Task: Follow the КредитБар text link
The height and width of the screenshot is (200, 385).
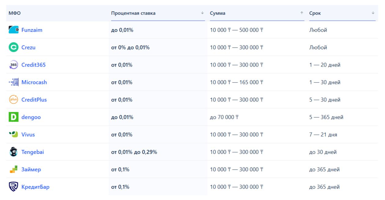Action: pyautogui.click(x=35, y=187)
